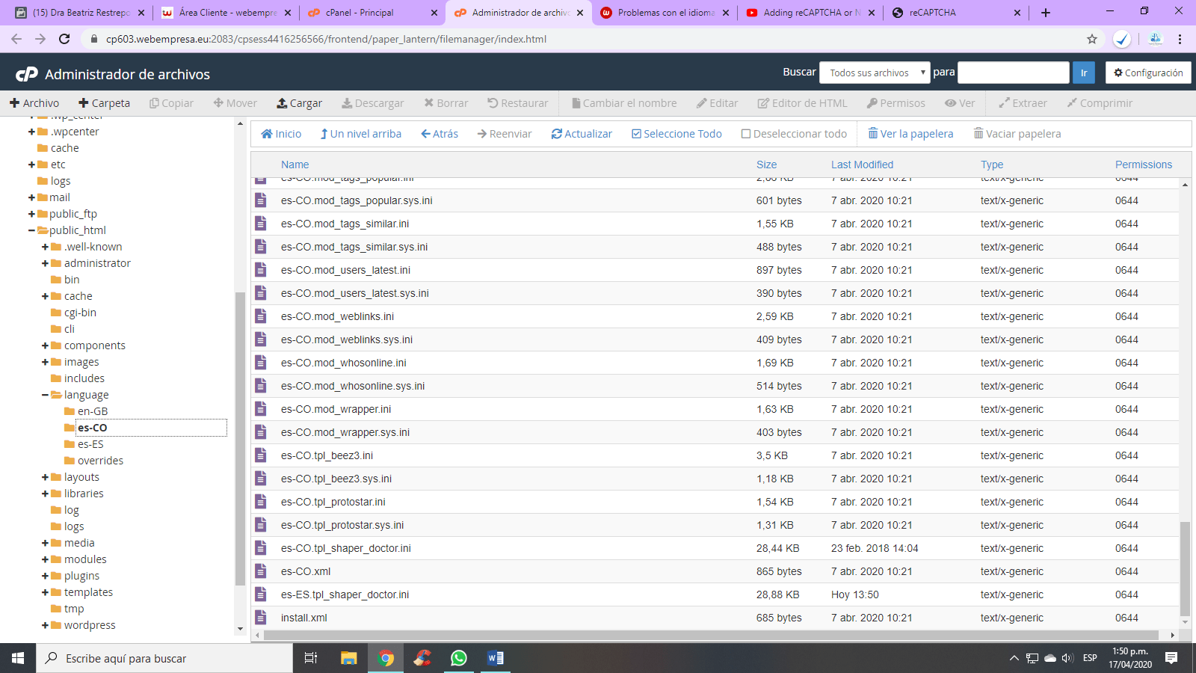Screen dimensions: 1196x673
Task: Expand the etc folder
Action: 32,165
